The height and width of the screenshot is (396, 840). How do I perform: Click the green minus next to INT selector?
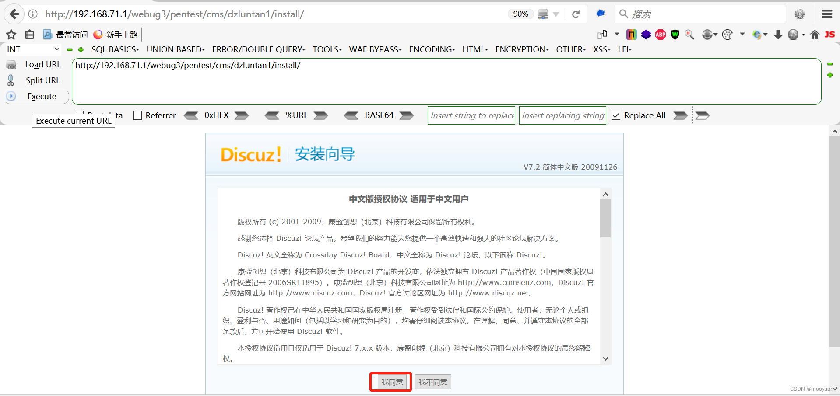pos(70,50)
